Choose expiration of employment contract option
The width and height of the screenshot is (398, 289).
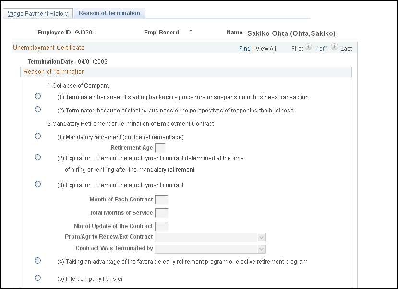(x=38, y=184)
